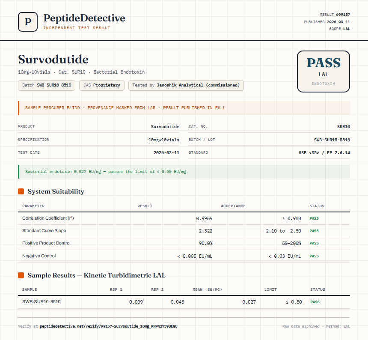Click the < 0.03 EU/mL acceptance value
This screenshot has width=368, height=340.
285,256
